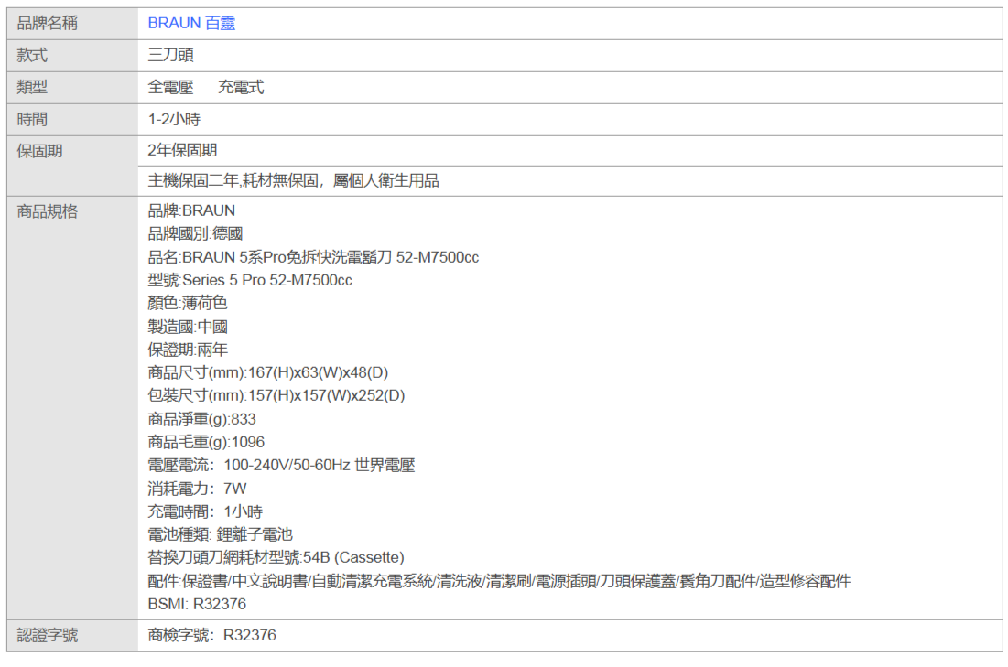Click the 商品淨重(g):833 line

point(201,419)
